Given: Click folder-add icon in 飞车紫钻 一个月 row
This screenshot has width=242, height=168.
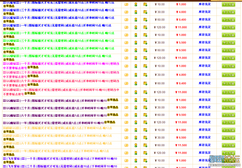Looking at the screenshot, I should point(145,160).
